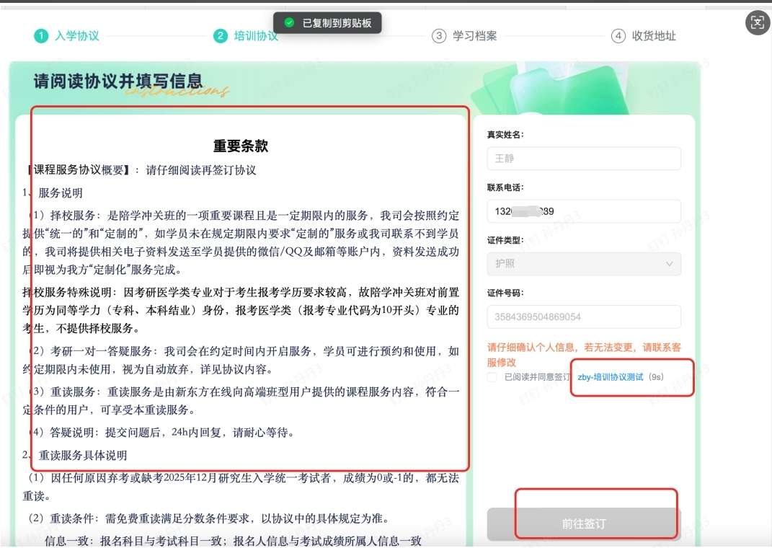Click the step 1 number circle icon
The height and width of the screenshot is (548, 772).
click(x=41, y=36)
